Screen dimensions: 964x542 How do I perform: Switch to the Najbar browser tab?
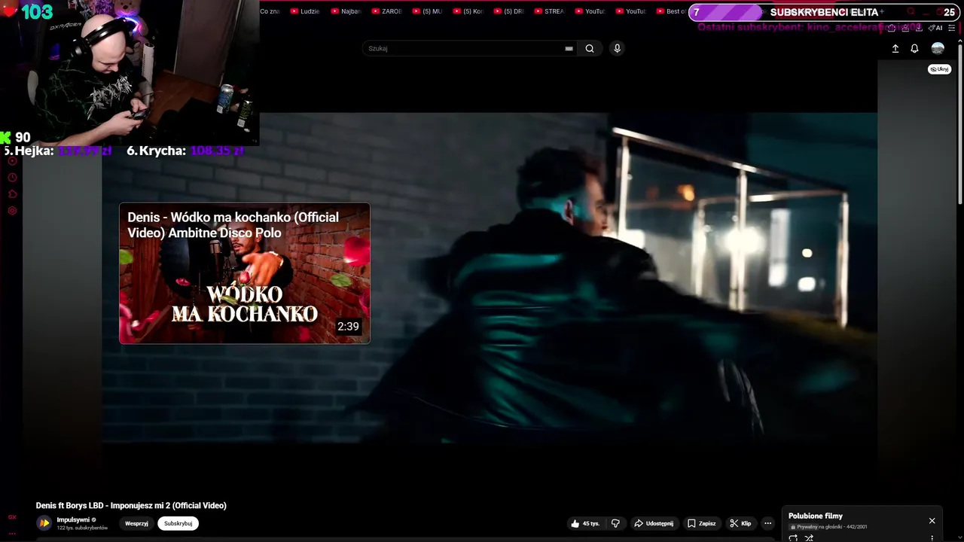(x=346, y=11)
